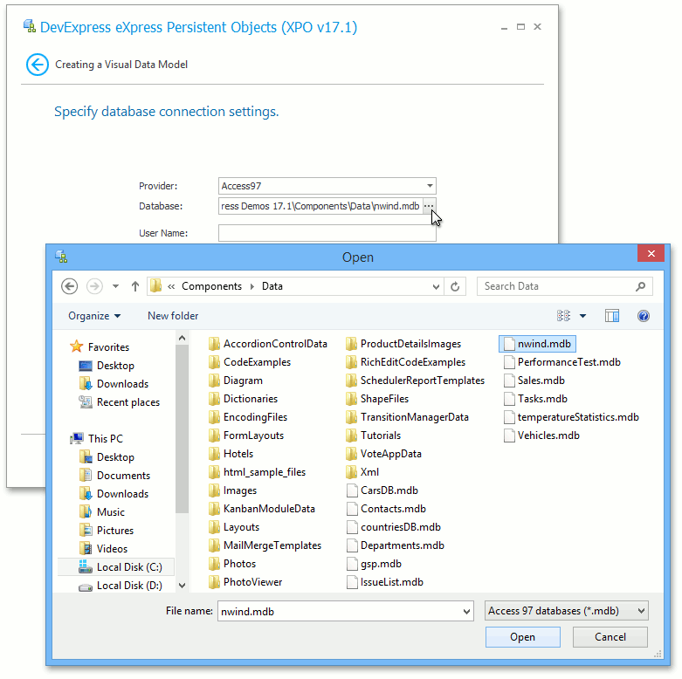The height and width of the screenshot is (679, 682).
Task: Select the SchedulerReportTemplates folder
Action: tap(416, 381)
